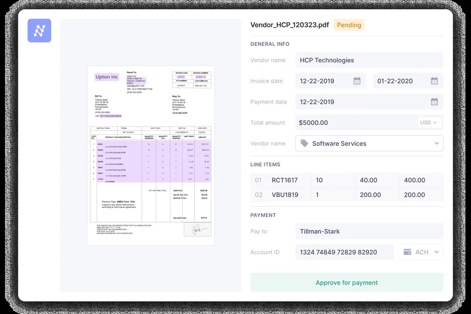Open calendar for invoice end date 01-22-2020
This screenshot has height=314, width=471.
click(434, 81)
